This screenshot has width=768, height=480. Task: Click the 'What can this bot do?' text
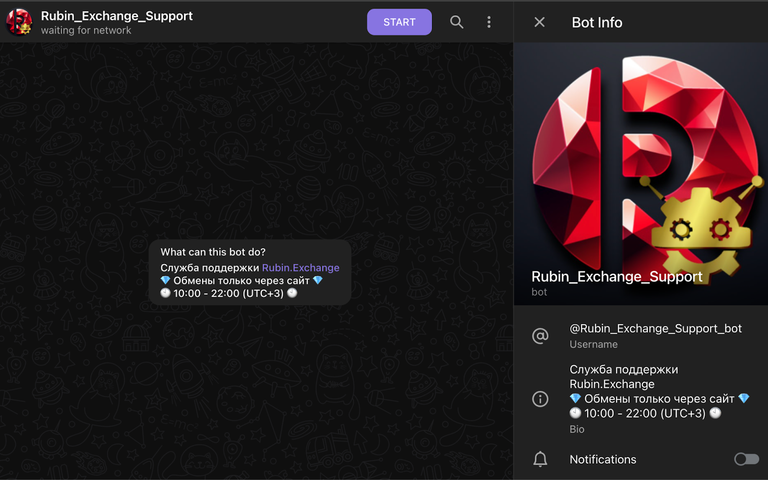click(x=213, y=252)
